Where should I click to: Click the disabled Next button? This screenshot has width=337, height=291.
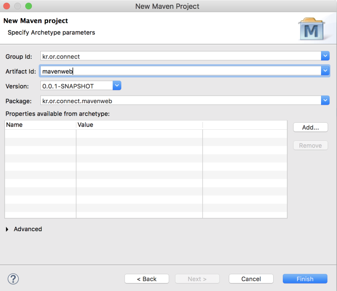(x=197, y=279)
